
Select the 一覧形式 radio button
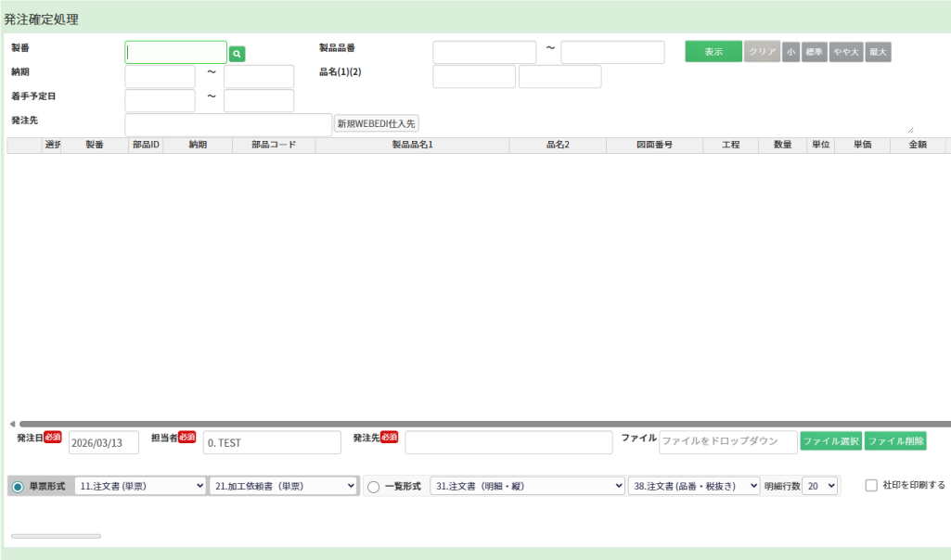pos(374,487)
